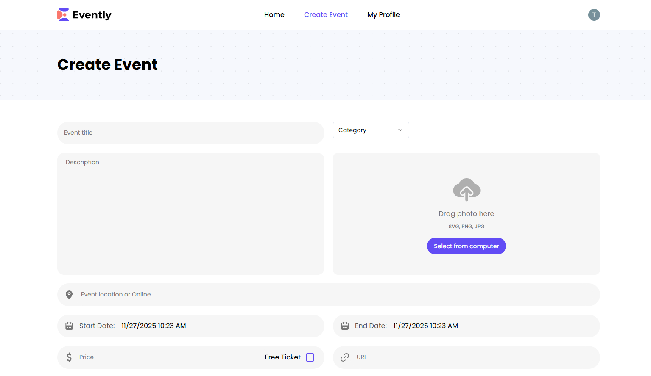Click the End Date calendar icon

point(345,326)
